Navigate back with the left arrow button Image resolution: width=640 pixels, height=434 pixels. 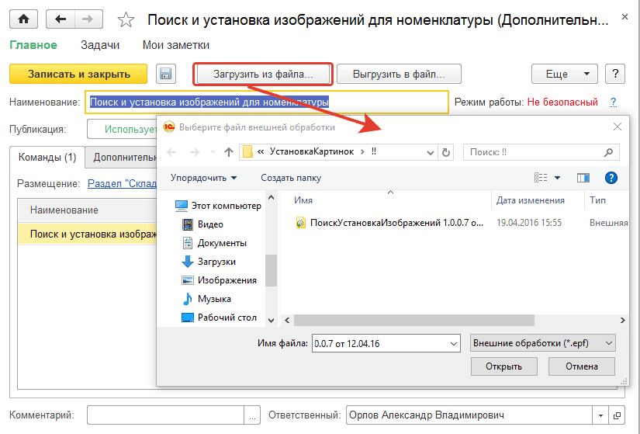61,19
